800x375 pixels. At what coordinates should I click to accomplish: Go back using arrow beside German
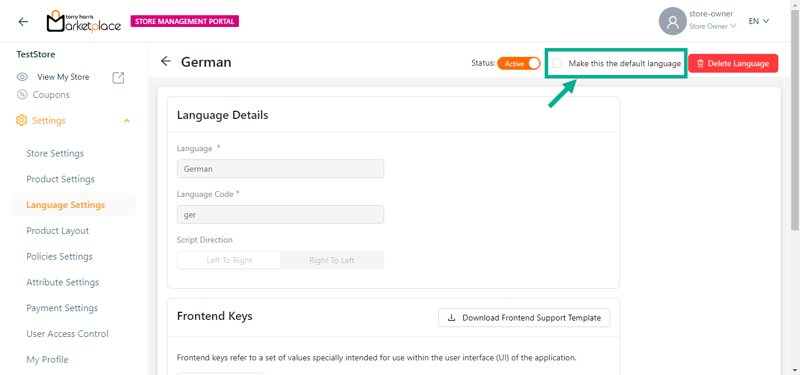coord(166,62)
